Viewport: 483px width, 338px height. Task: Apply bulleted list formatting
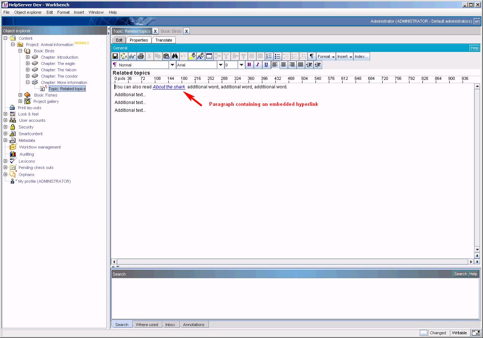click(278, 56)
